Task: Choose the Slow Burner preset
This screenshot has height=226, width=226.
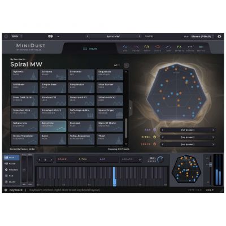Action: [110, 88]
